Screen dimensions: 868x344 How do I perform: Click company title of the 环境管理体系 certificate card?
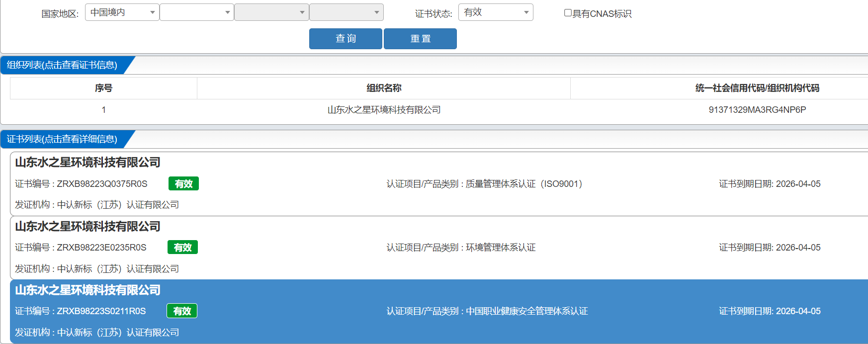point(87,227)
